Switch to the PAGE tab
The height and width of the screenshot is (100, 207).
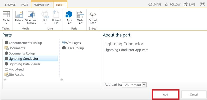25,5
